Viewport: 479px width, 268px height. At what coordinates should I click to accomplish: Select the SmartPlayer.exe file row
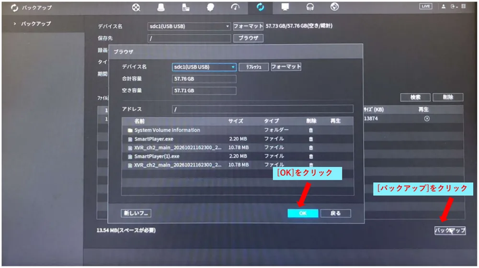click(x=238, y=139)
